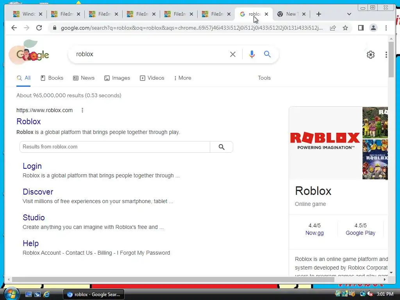Click the Google doodle logo
The height and width of the screenshot is (300, 400).
click(x=29, y=52)
